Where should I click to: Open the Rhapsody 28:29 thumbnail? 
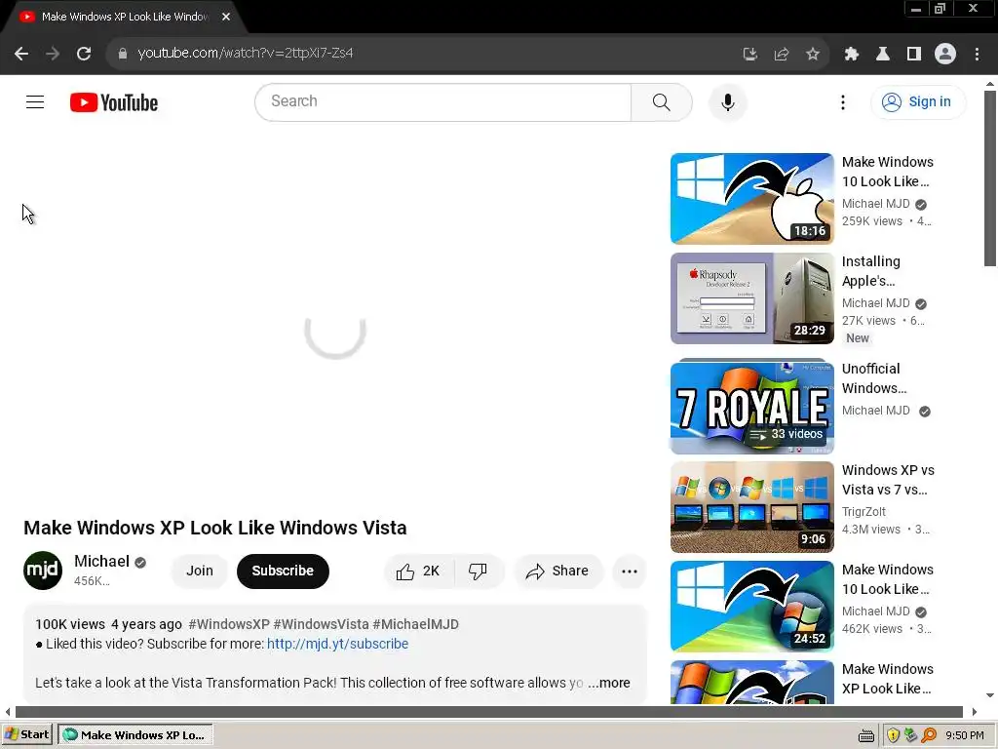[751, 298]
